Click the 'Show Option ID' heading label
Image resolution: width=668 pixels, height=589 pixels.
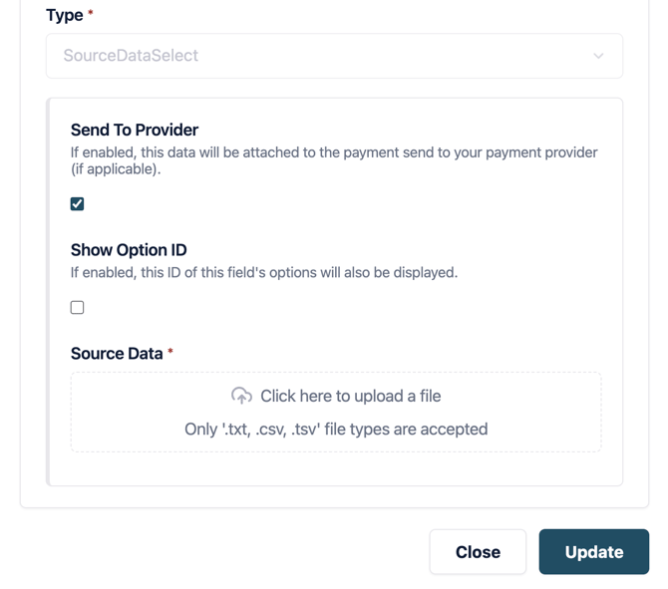pos(129,249)
